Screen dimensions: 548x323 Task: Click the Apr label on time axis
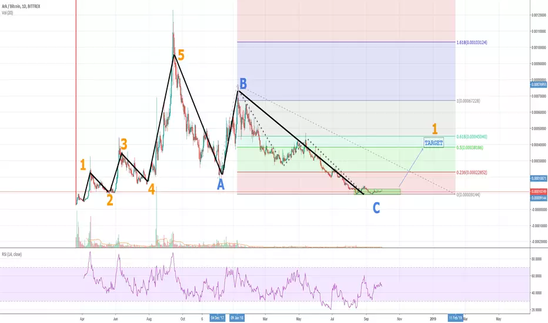point(82,319)
